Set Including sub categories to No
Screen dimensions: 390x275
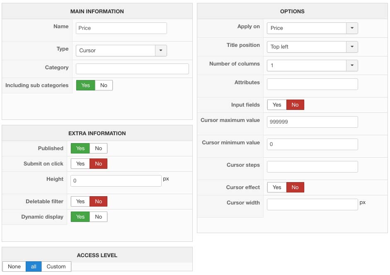(x=104, y=85)
